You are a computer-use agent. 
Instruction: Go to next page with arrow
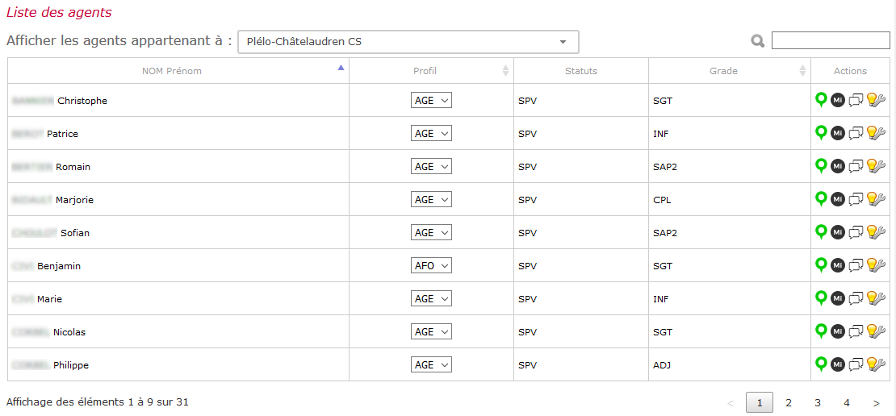coord(877,403)
